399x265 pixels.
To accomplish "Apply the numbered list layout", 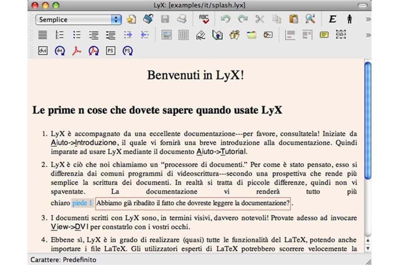I will pos(59,35).
